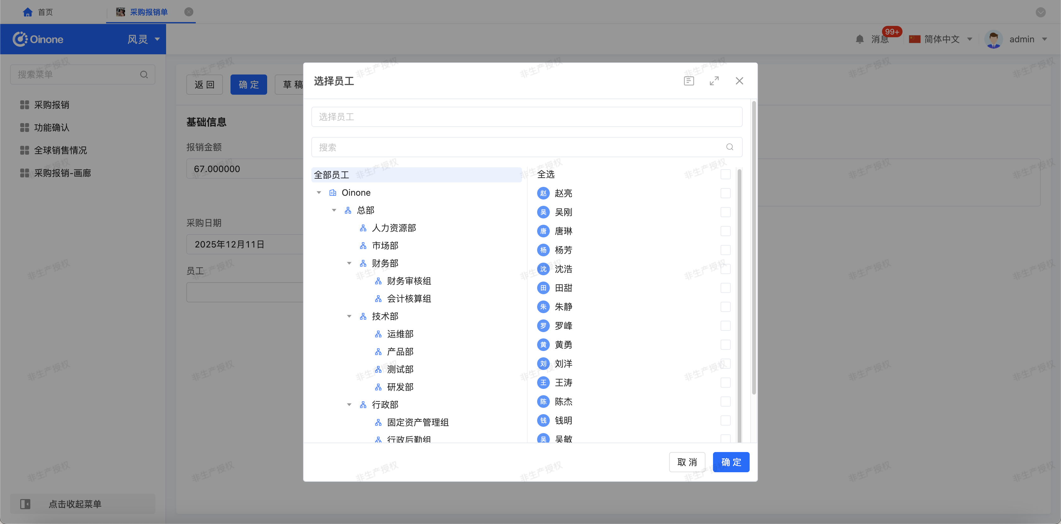The height and width of the screenshot is (524, 1061).
Task: Check the box for 黄勇
Action: pos(725,344)
